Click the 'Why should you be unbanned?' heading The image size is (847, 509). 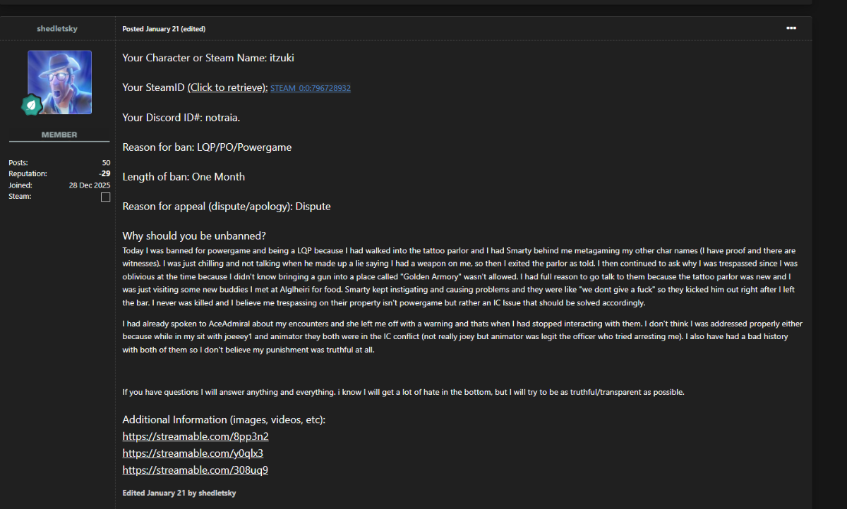(194, 235)
